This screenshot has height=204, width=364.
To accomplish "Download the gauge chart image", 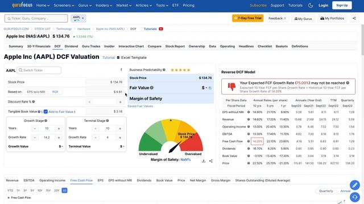I will [x=204, y=161].
